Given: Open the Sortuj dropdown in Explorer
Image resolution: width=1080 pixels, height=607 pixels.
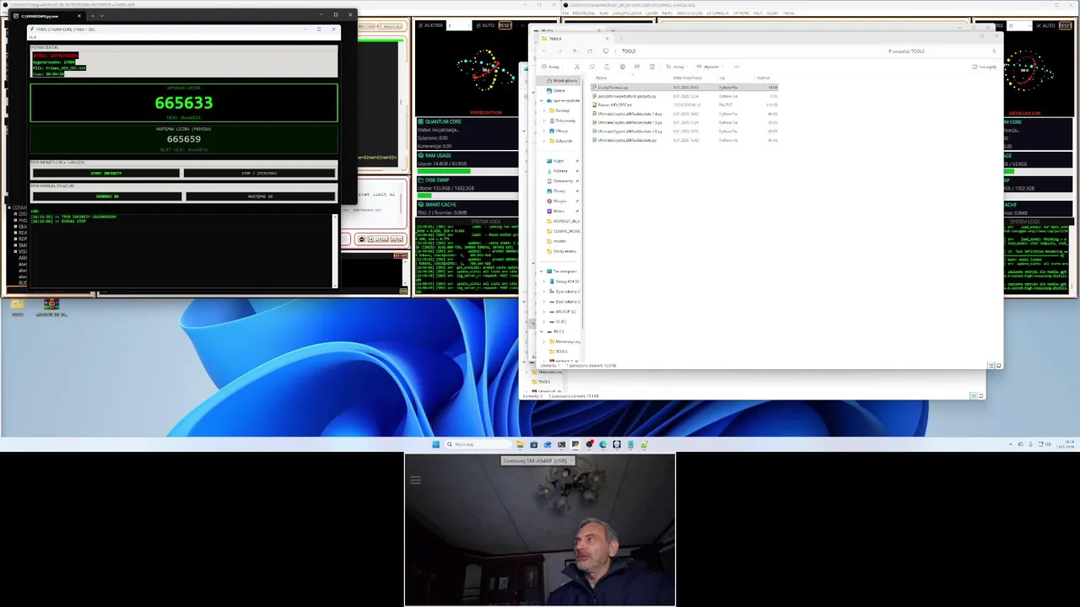Looking at the screenshot, I should pos(676,67).
